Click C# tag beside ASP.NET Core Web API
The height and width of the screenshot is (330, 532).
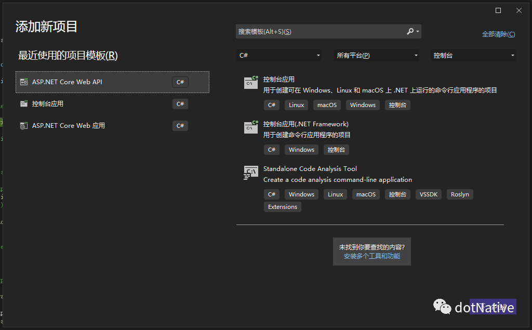pos(180,82)
